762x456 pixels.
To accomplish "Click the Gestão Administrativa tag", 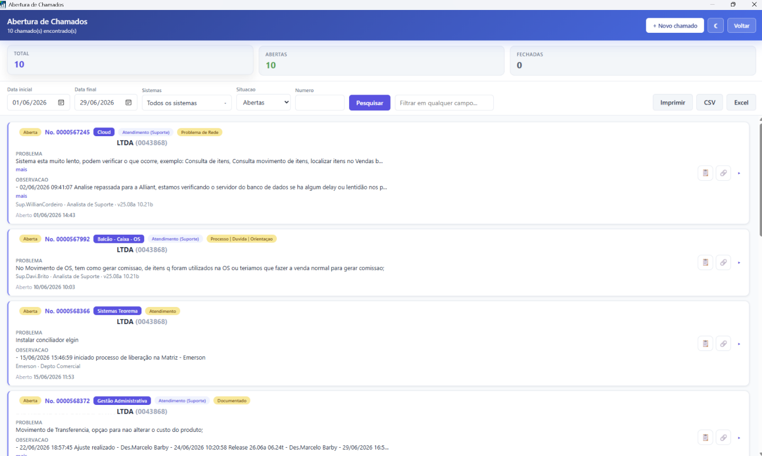I will 122,401.
